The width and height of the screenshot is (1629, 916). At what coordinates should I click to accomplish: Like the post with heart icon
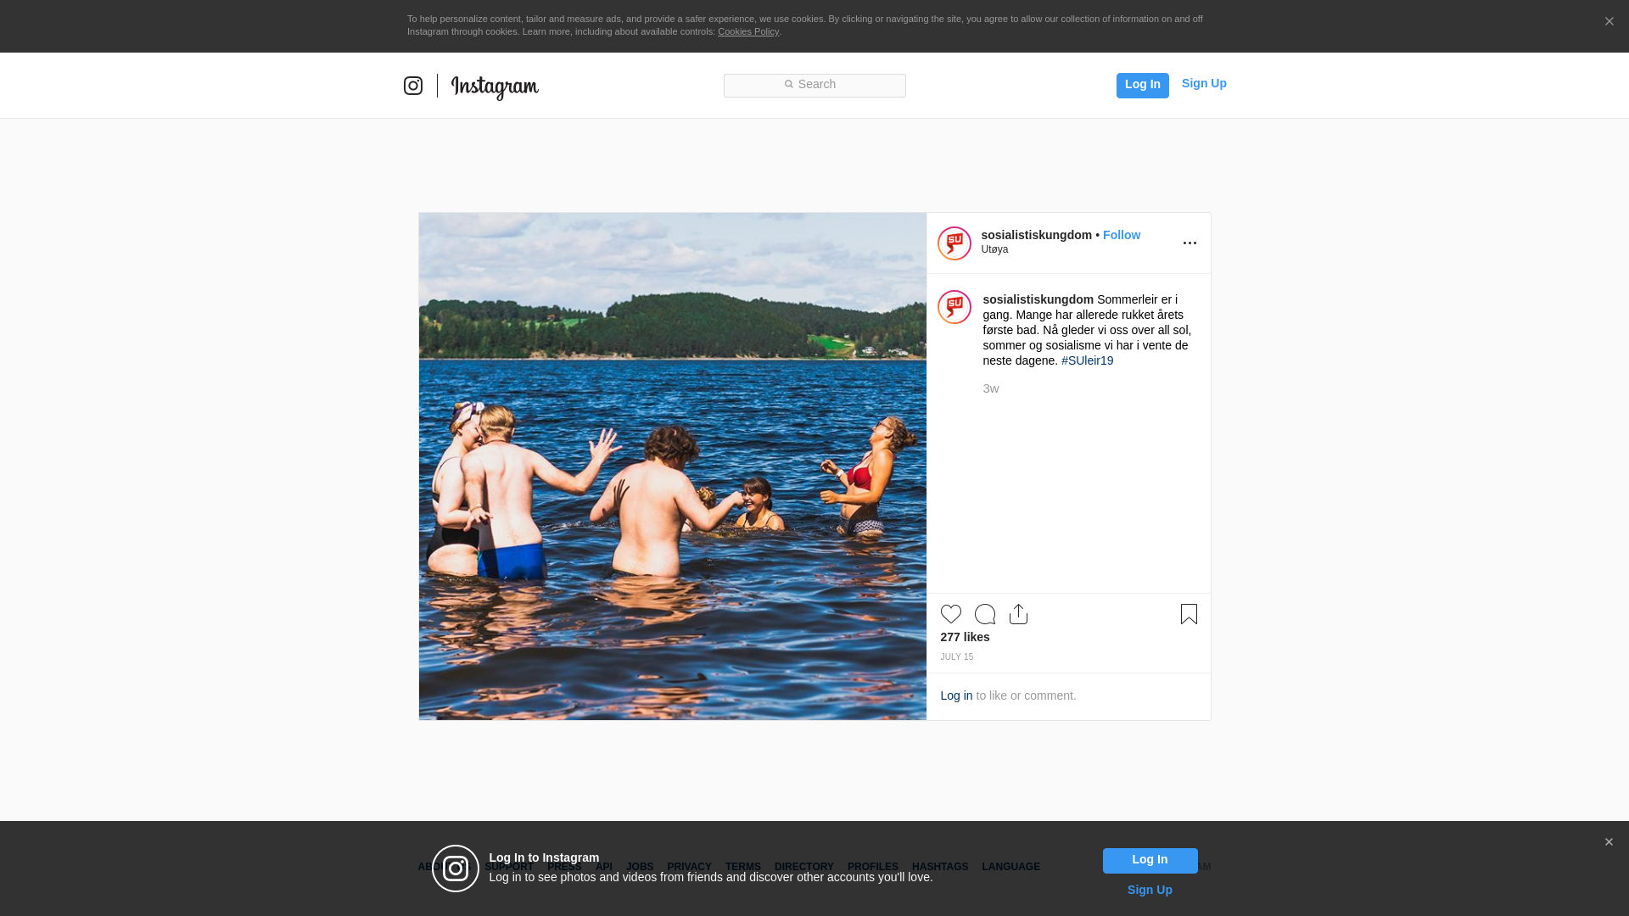pyautogui.click(x=951, y=614)
